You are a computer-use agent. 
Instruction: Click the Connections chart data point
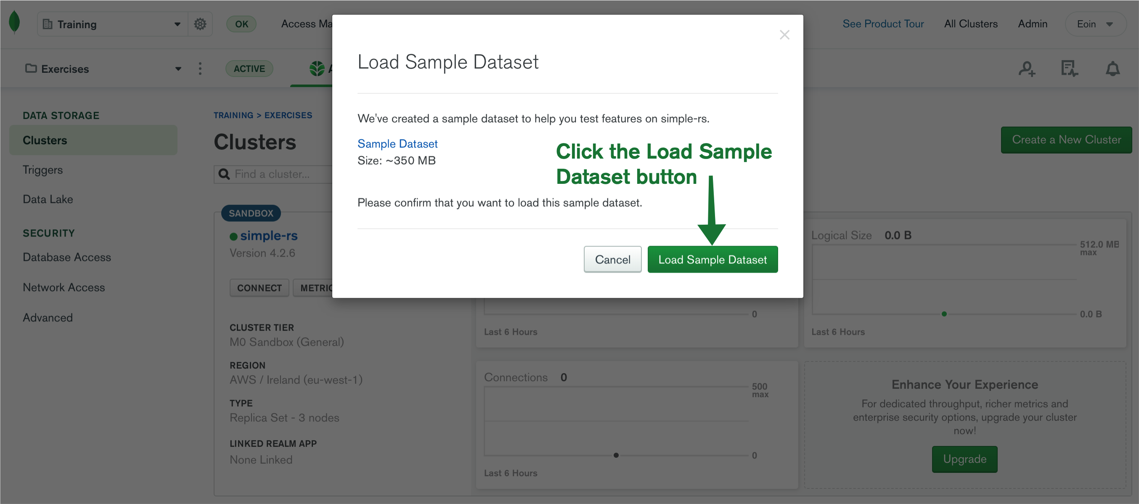tap(616, 455)
